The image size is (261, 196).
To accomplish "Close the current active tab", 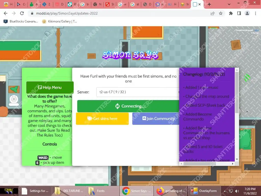I will [200, 4].
